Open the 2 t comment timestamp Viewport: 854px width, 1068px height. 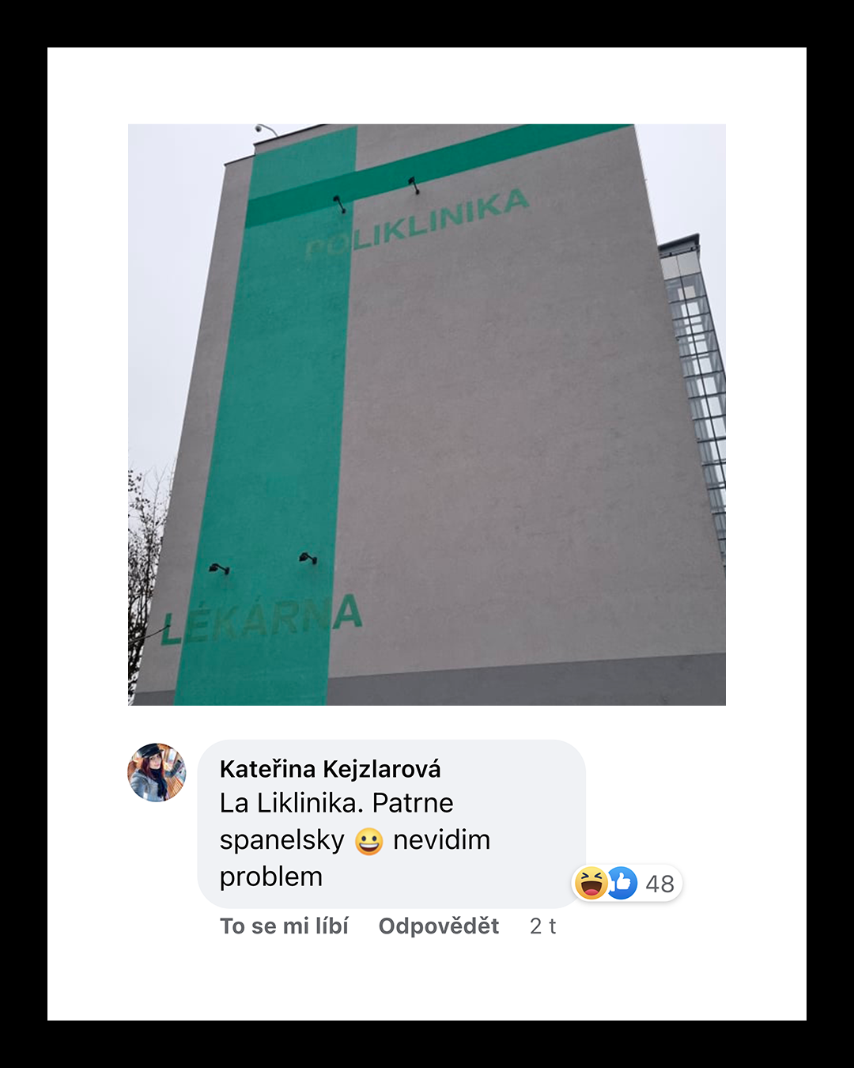[542, 926]
